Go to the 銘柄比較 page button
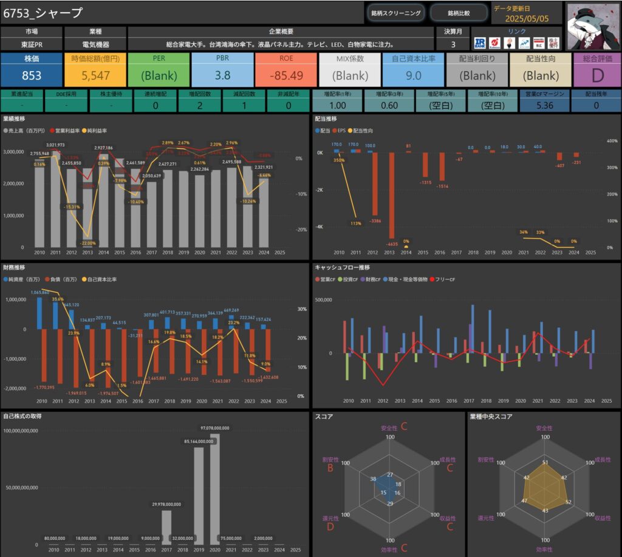The width and height of the screenshot is (622, 557). 459,13
